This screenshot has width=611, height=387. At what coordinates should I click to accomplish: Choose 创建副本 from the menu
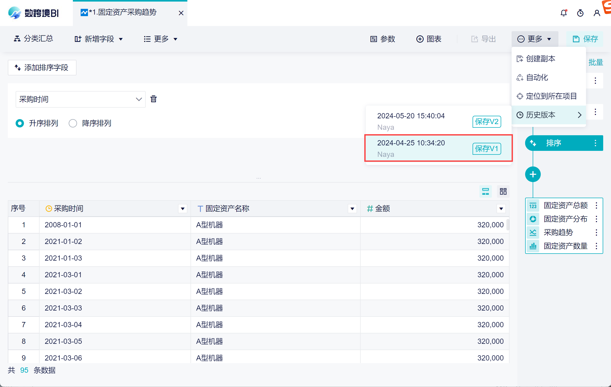click(x=540, y=59)
